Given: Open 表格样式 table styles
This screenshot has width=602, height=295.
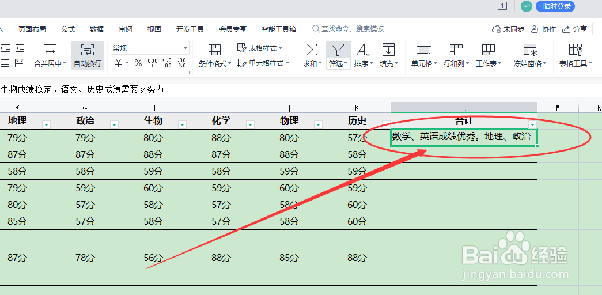Looking at the screenshot, I should [x=260, y=48].
